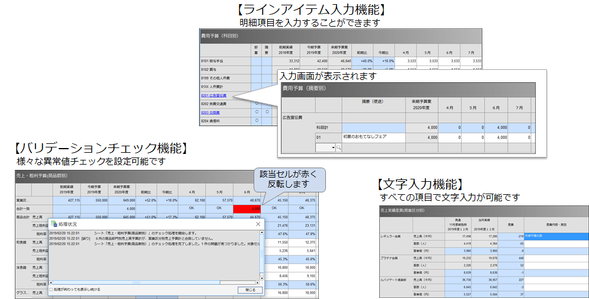Image resolution: width=589 pixels, height=299 pixels.
Task: Click the 摘要 circle marker in the 8203 交際費 row
Action: (x=267, y=112)
